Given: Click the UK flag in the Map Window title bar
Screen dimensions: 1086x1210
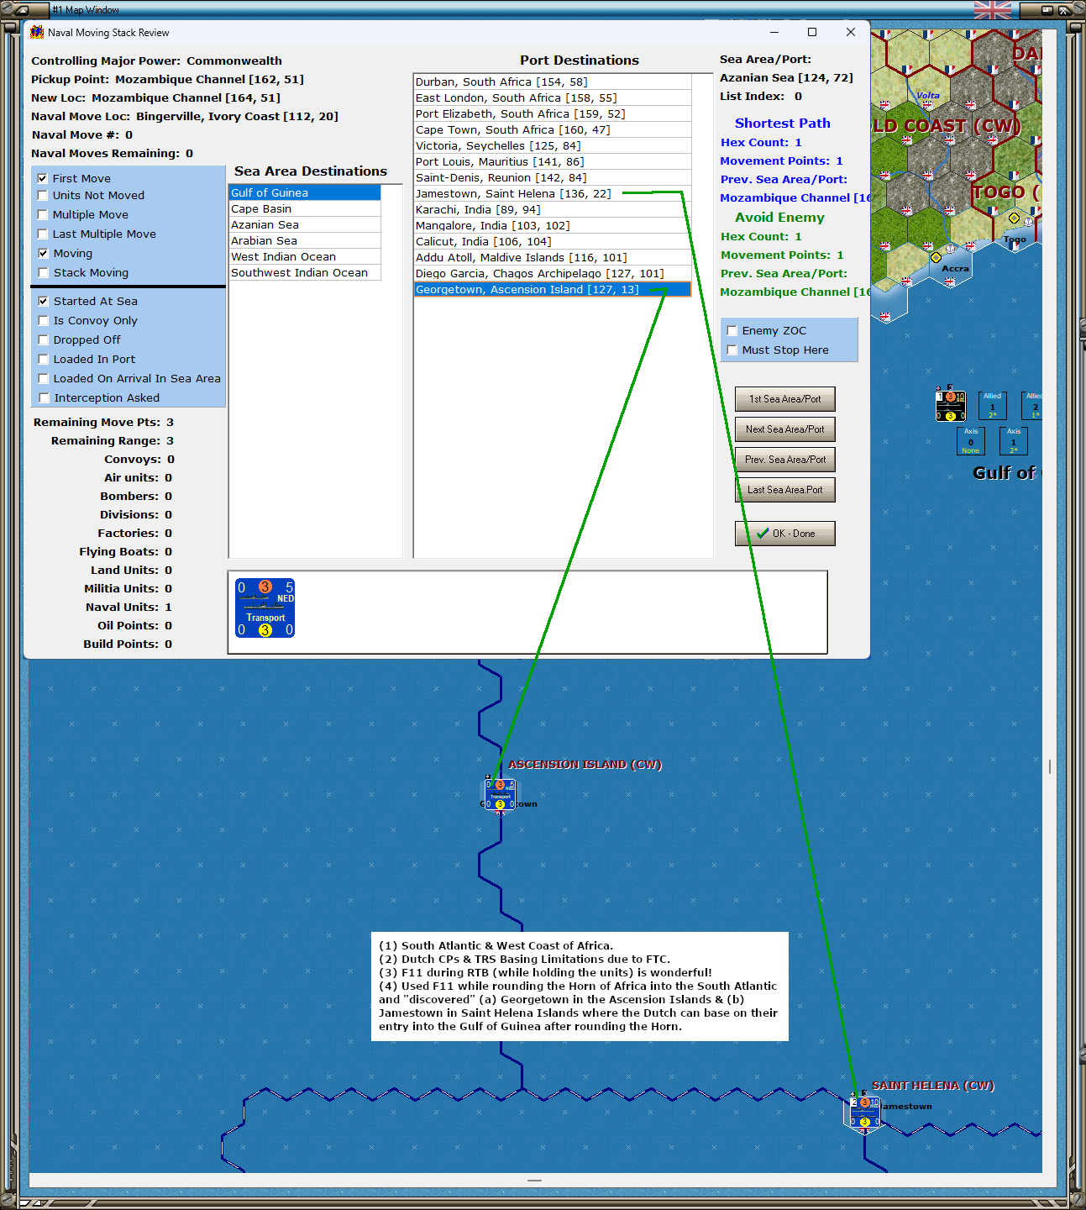Looking at the screenshot, I should 992,10.
